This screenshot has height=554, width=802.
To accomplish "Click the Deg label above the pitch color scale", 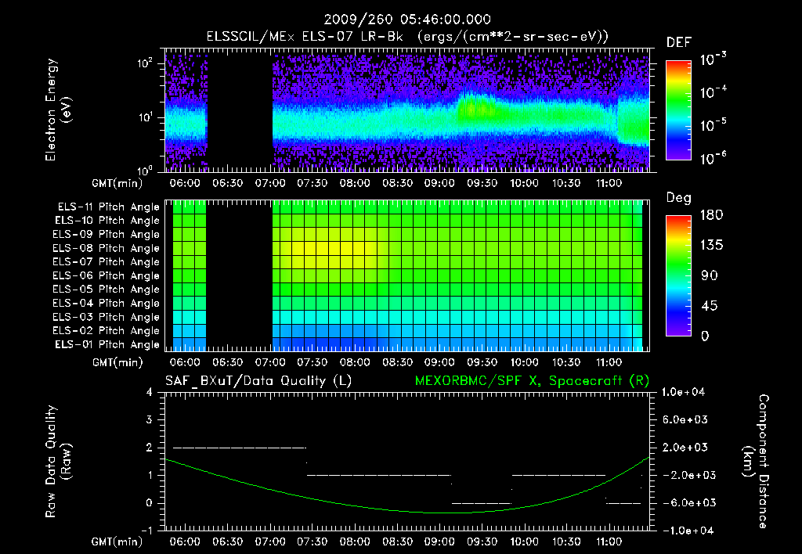I will click(x=679, y=198).
